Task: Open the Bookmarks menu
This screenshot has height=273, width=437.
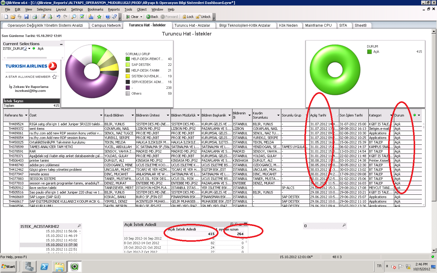Action: [95, 9]
